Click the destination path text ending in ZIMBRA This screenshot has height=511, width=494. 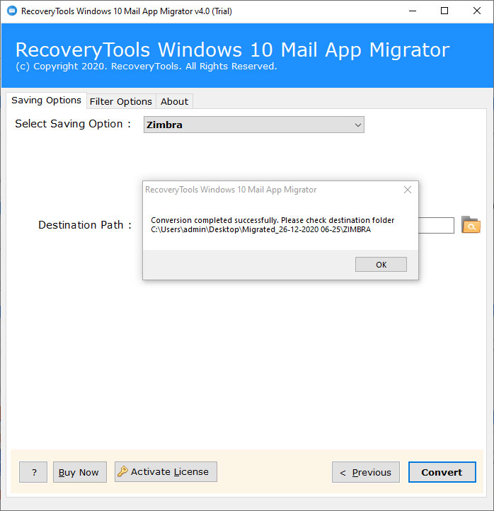pos(260,229)
